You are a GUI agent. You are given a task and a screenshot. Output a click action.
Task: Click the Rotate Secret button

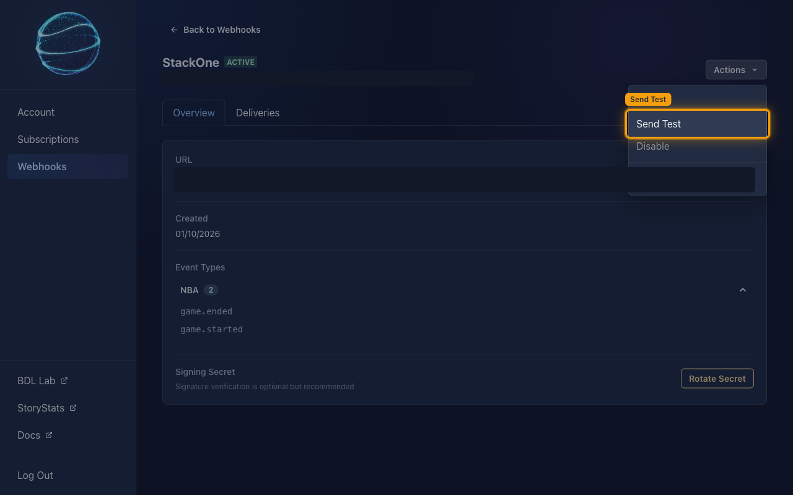pos(717,379)
